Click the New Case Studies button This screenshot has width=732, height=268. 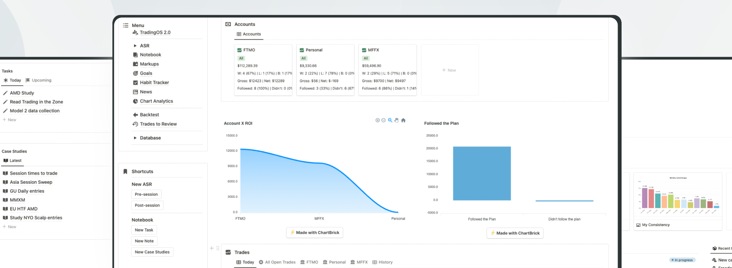(152, 252)
